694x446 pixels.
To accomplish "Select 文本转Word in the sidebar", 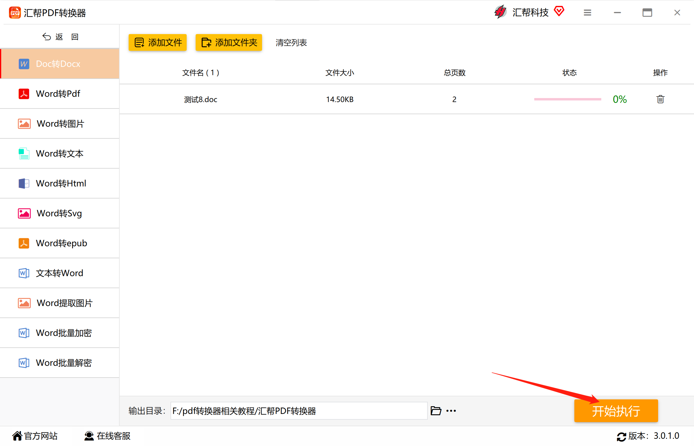I will 60,273.
